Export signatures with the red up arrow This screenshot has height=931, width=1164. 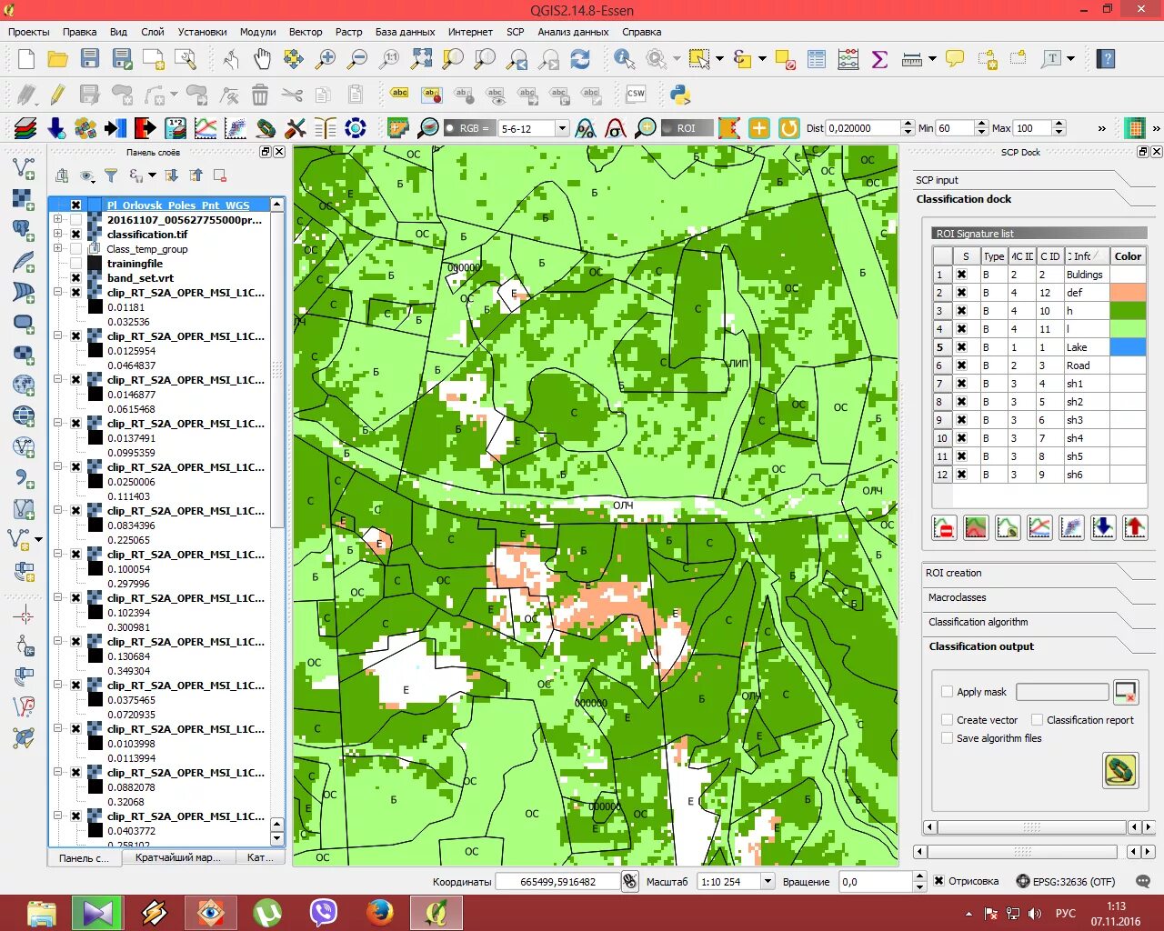1135,527
